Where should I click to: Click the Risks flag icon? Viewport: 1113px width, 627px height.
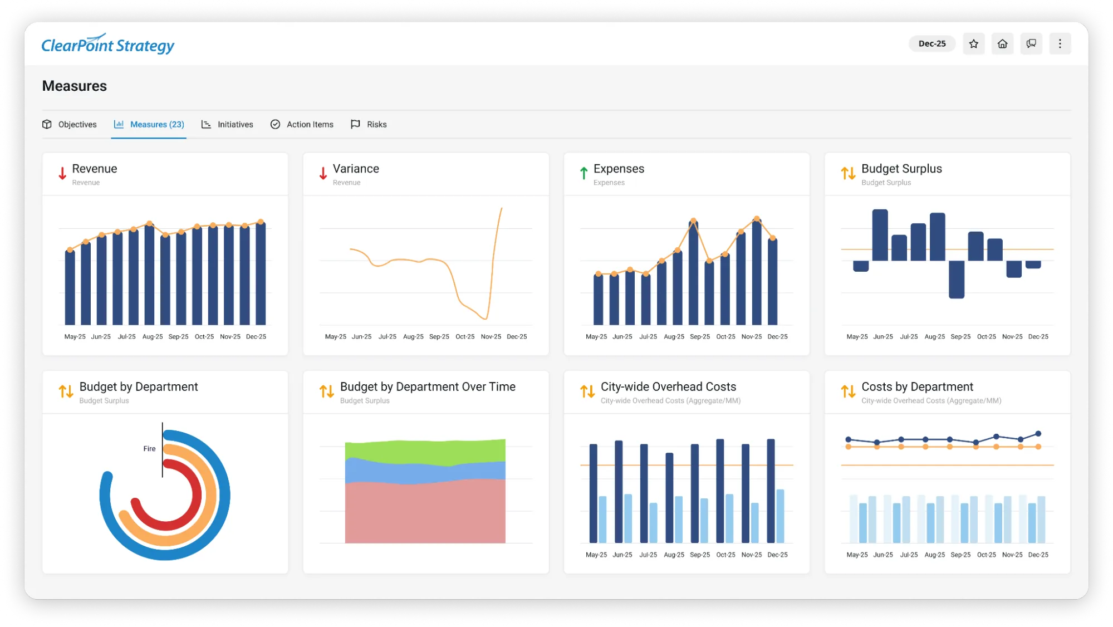click(x=356, y=124)
